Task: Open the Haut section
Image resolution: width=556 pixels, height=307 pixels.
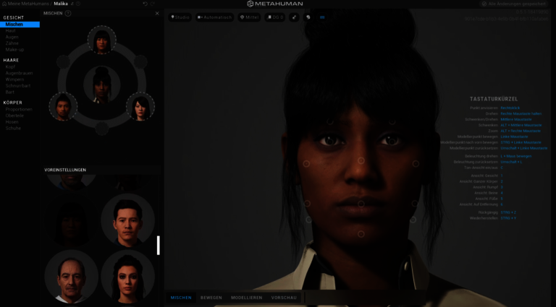Action: click(11, 31)
